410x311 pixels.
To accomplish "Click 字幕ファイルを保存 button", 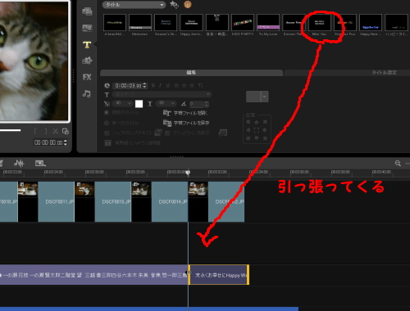I will click(x=186, y=123).
